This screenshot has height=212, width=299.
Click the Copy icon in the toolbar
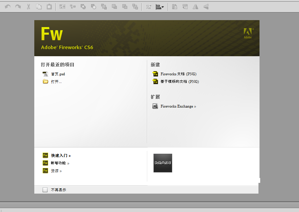39,7
